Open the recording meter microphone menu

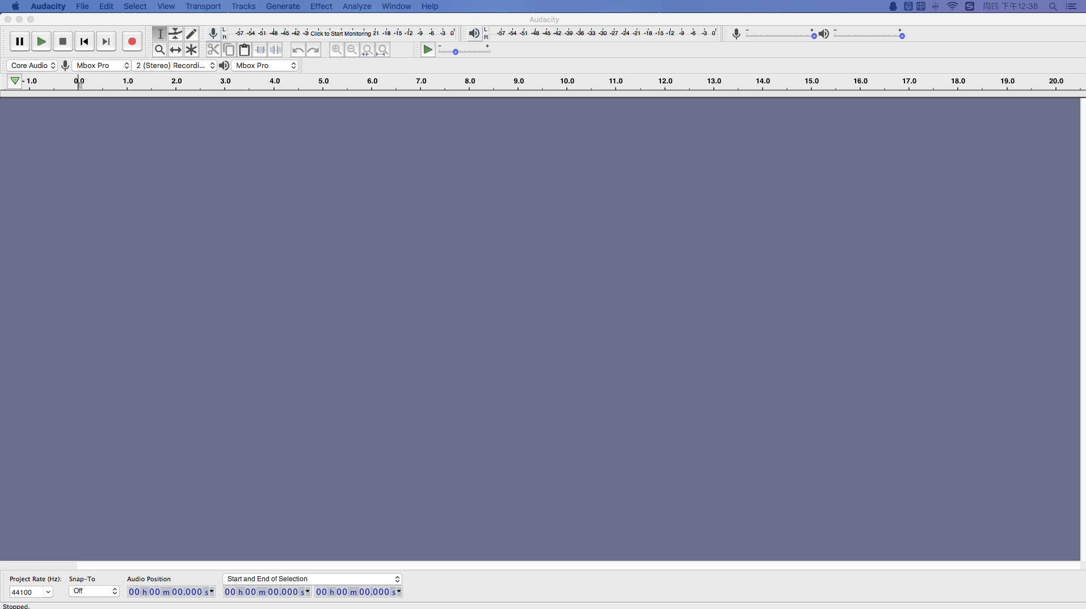213,33
